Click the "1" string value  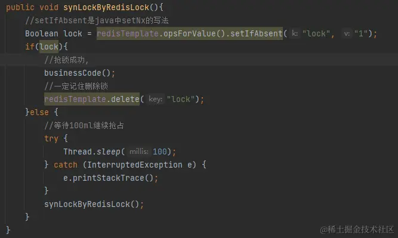point(361,33)
